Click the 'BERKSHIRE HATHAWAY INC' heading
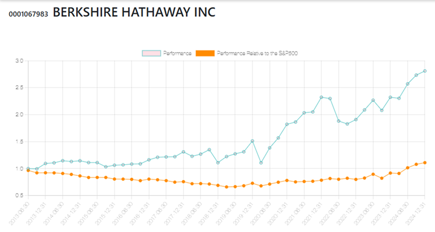Screen dimensions: 435x232 [134, 12]
